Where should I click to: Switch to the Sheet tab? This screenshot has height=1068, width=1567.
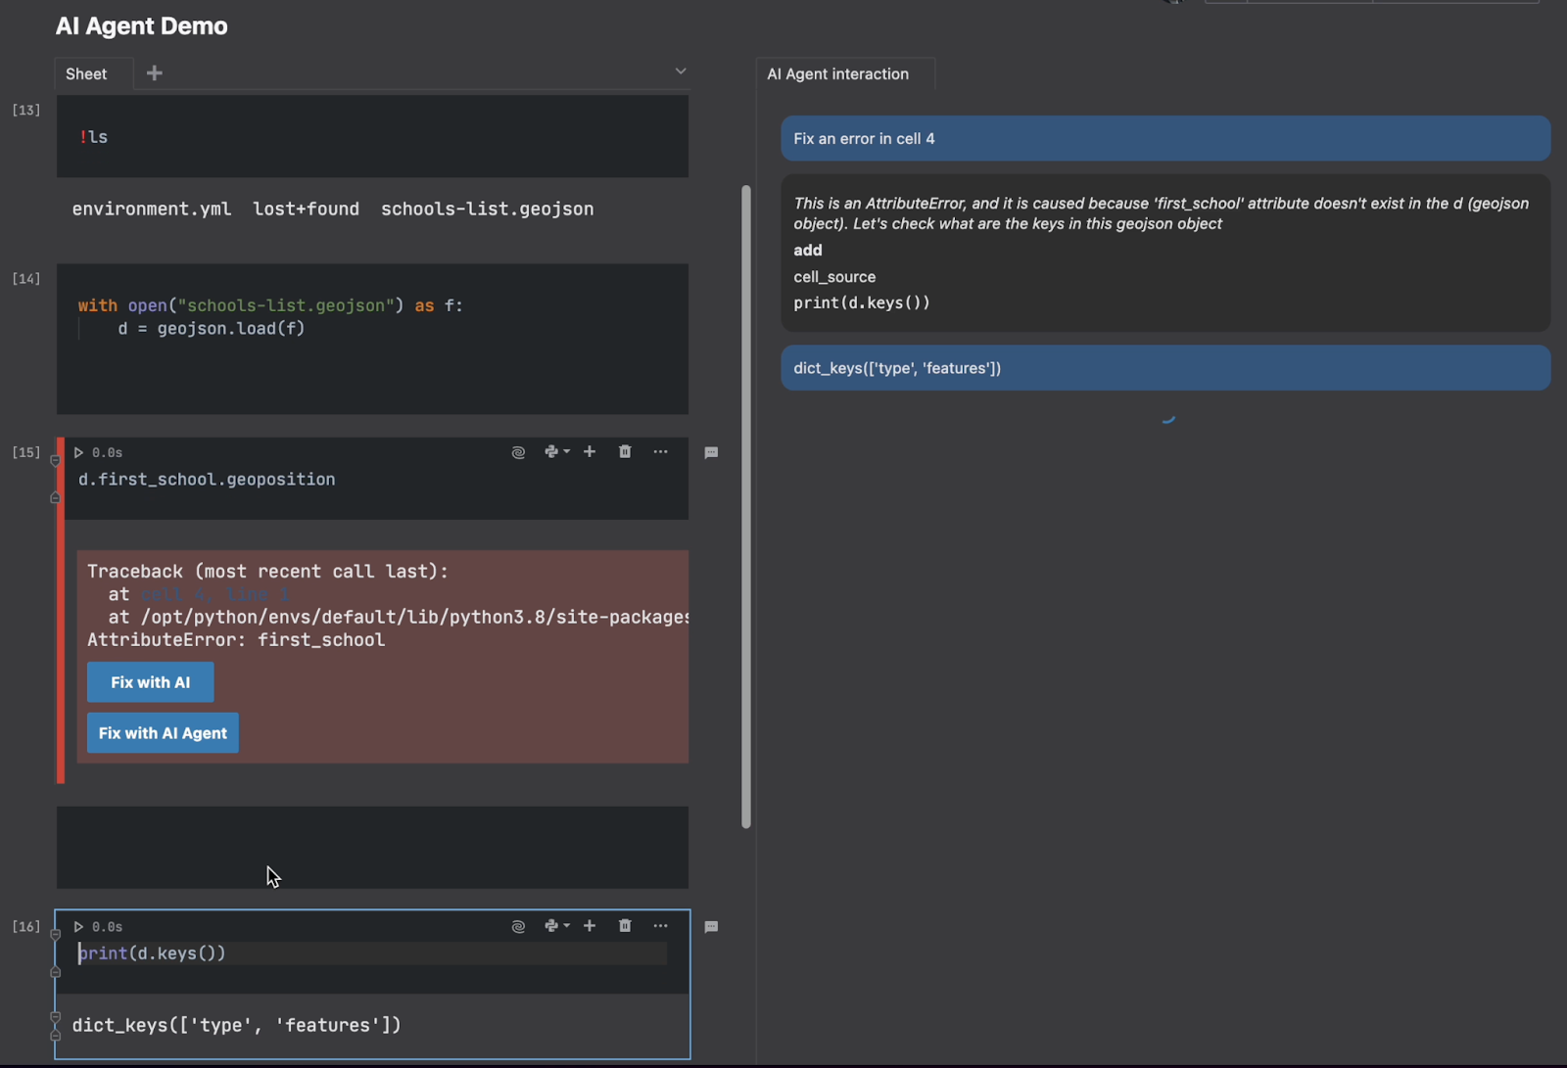(94, 73)
